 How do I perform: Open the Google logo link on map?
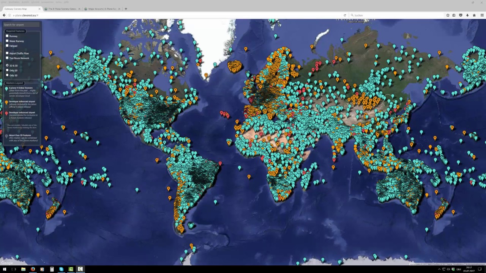coord(7,263)
